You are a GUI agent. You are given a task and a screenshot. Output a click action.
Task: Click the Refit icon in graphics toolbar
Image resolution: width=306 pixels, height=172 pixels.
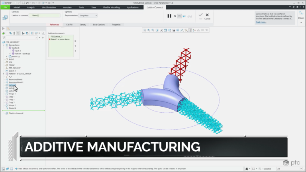145,30
